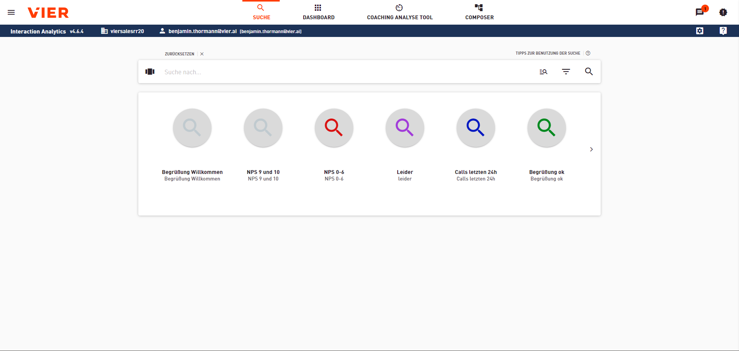Click the magnifier search submit icon
This screenshot has height=351, width=739.
[x=589, y=72]
